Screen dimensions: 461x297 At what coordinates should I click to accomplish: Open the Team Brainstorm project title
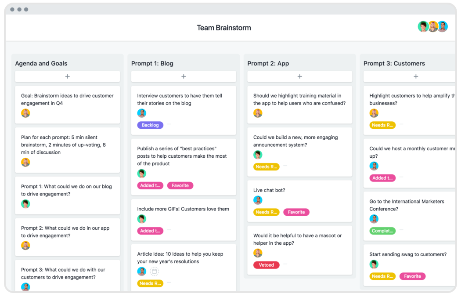pyautogui.click(x=224, y=28)
